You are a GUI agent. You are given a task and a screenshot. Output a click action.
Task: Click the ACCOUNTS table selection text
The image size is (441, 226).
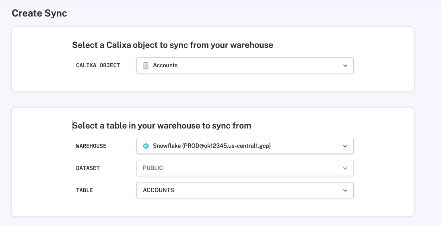point(159,190)
